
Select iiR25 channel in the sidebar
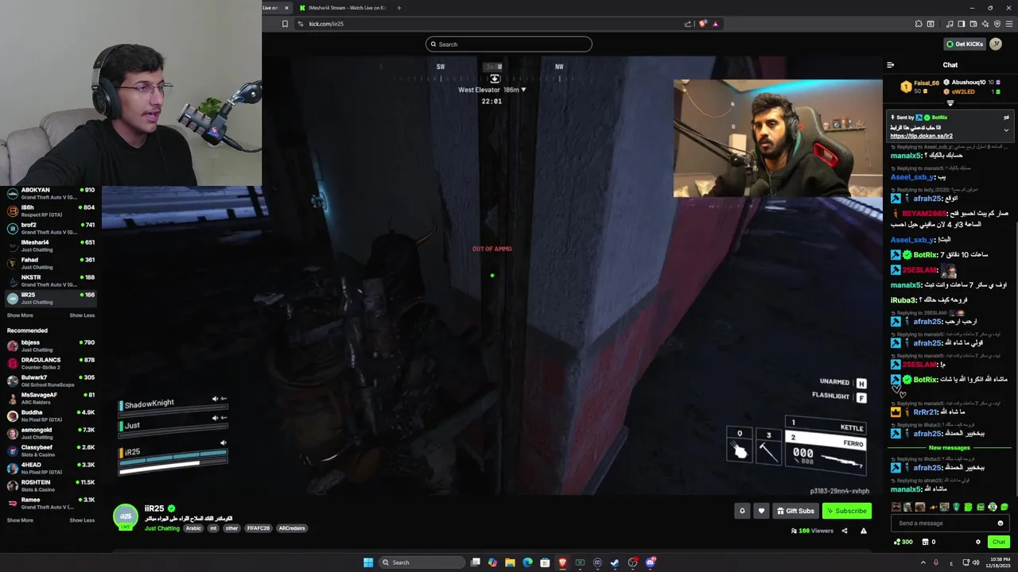pos(50,298)
